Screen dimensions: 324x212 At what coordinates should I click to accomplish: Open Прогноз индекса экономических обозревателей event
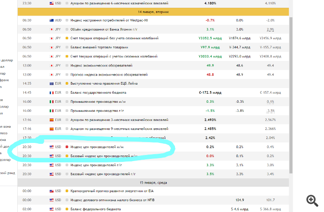tap(109, 75)
